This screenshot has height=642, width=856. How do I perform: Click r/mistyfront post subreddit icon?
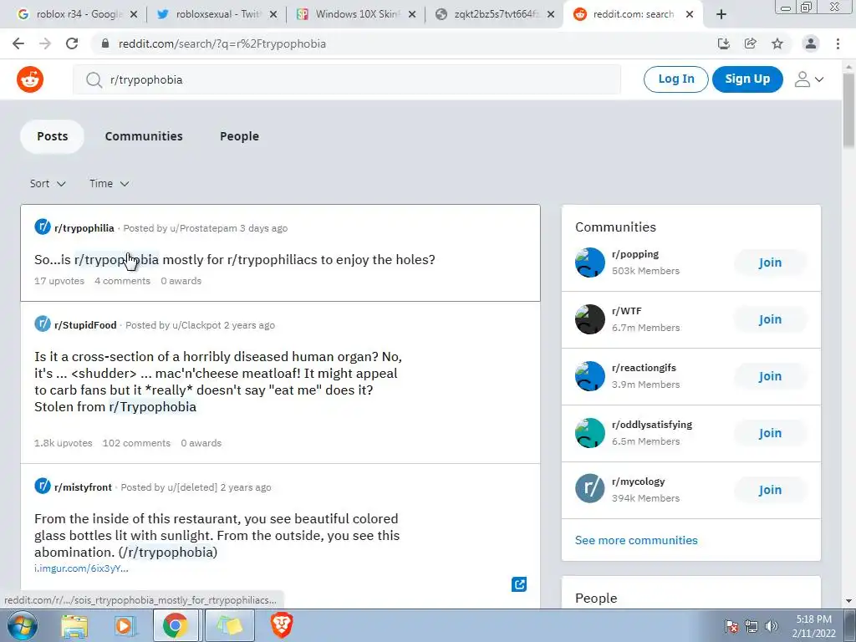point(43,486)
